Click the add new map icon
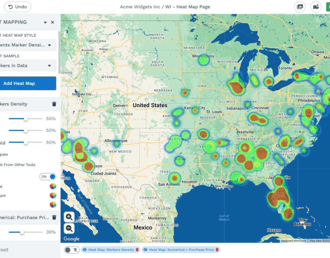The width and height of the screenshot is (330, 258). pyautogui.click(x=316, y=7)
